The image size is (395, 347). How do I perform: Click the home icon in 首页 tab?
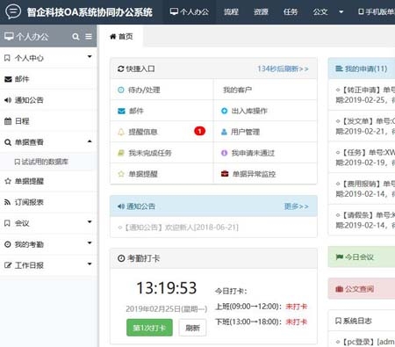coord(112,37)
